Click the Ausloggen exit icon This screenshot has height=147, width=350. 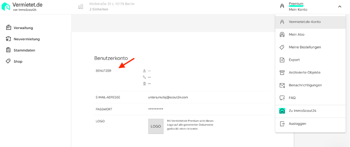pos(282,124)
